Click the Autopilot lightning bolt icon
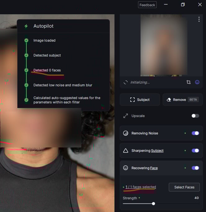 26,26
